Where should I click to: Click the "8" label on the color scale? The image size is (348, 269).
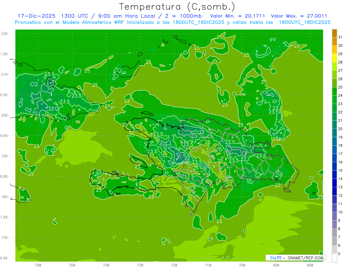(339, 229)
